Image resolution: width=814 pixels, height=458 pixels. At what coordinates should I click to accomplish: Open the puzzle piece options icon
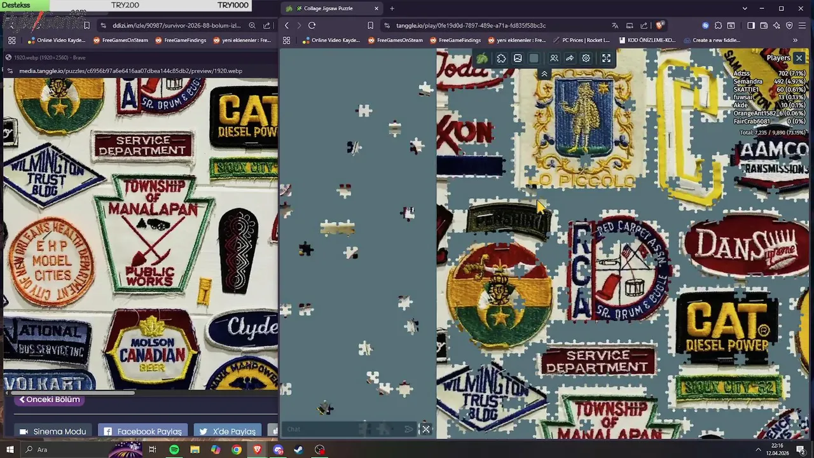(501, 59)
